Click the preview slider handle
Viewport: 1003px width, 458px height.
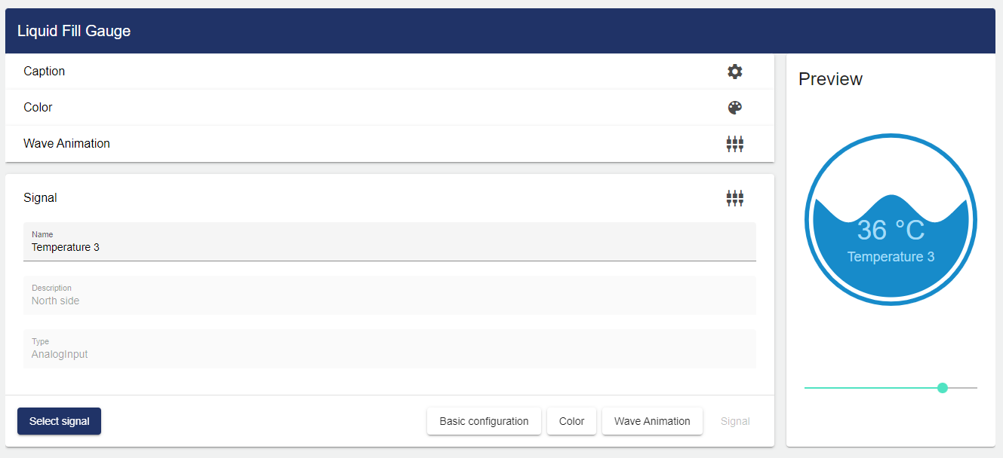pyautogui.click(x=942, y=388)
